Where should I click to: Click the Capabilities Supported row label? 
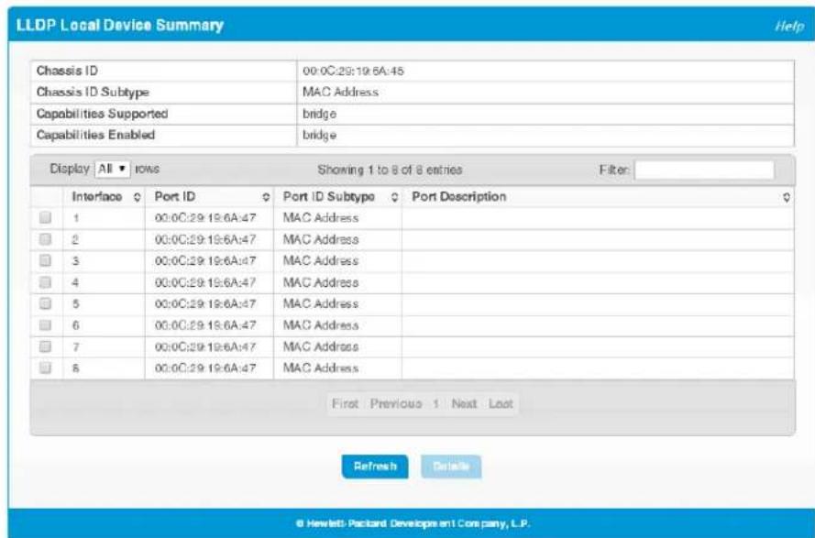click(102, 114)
